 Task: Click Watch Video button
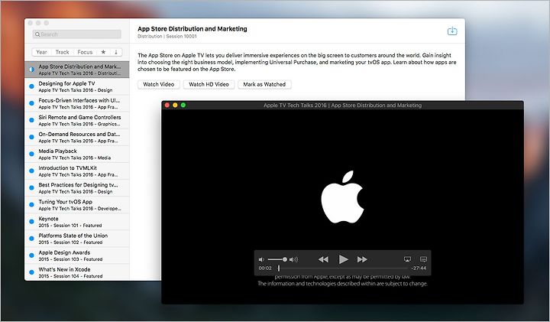tap(159, 84)
